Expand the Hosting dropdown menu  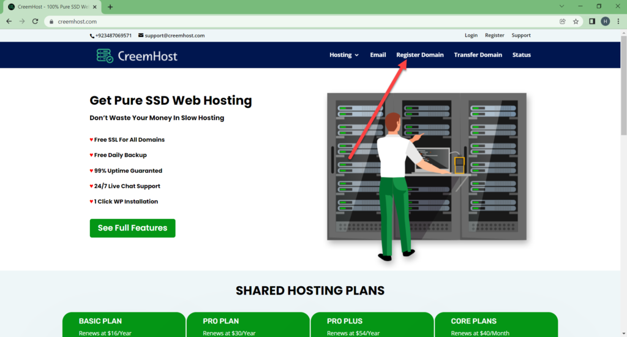coord(344,55)
